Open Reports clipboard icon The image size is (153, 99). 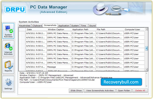[8, 66]
